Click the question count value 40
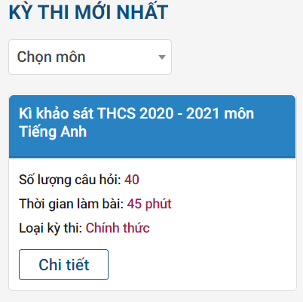Screen dimensions: 303x302 pyautogui.click(x=132, y=180)
